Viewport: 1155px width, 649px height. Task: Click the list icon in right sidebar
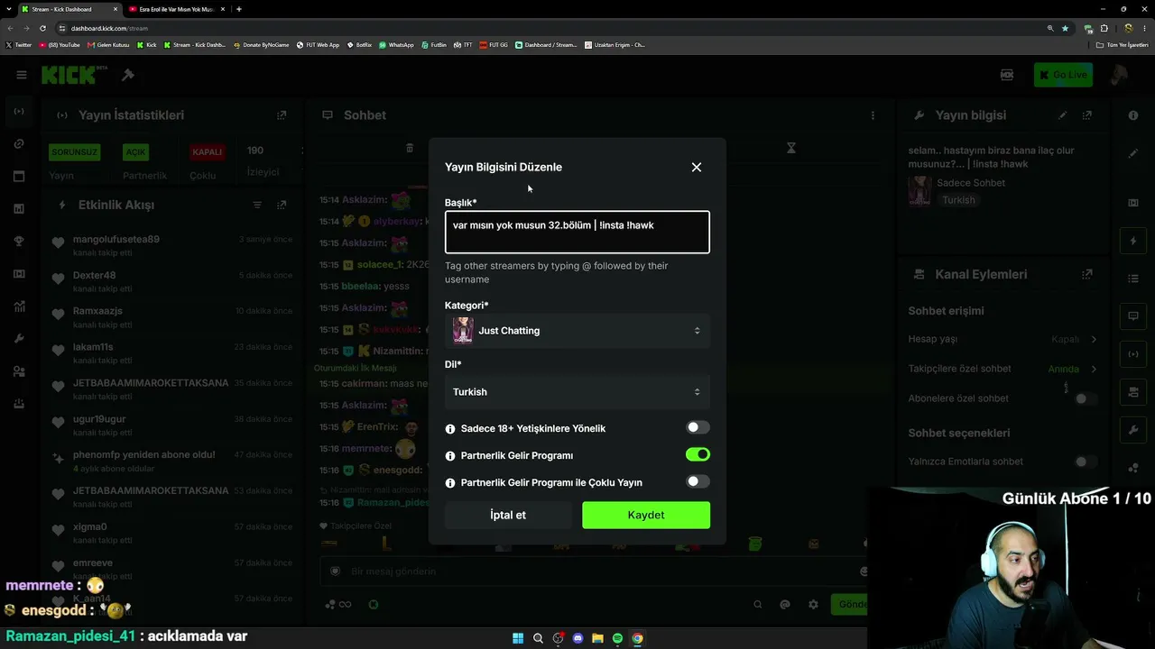point(1133,279)
